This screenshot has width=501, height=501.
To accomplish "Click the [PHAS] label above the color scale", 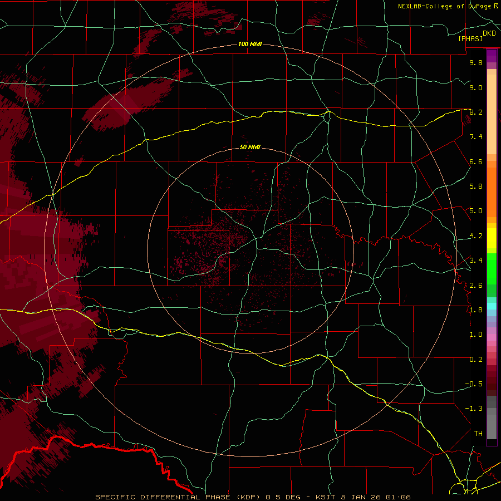I will tap(470, 38).
